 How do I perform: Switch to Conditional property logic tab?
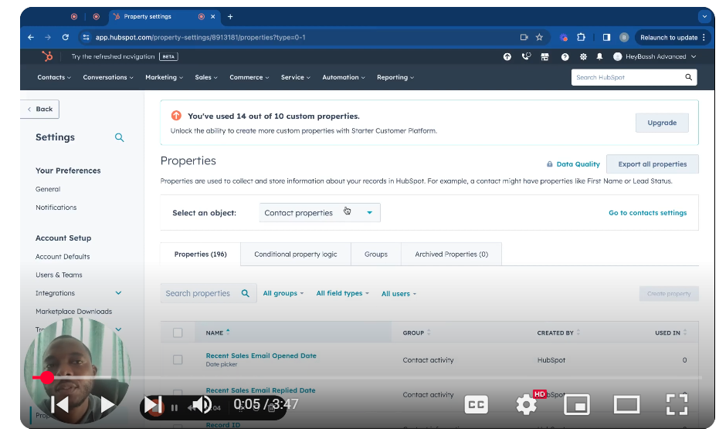coord(296,255)
